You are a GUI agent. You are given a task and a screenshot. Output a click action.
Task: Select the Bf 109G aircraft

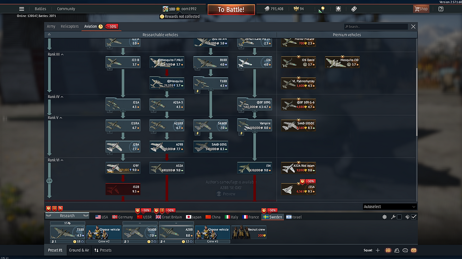tap(255, 105)
